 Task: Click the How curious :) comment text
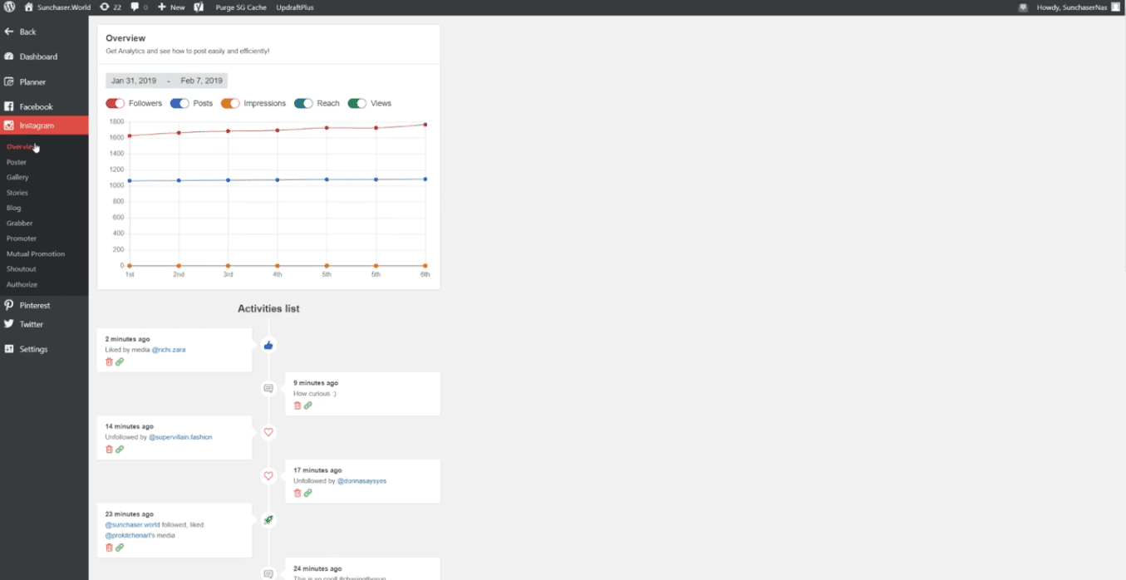pyautogui.click(x=315, y=394)
